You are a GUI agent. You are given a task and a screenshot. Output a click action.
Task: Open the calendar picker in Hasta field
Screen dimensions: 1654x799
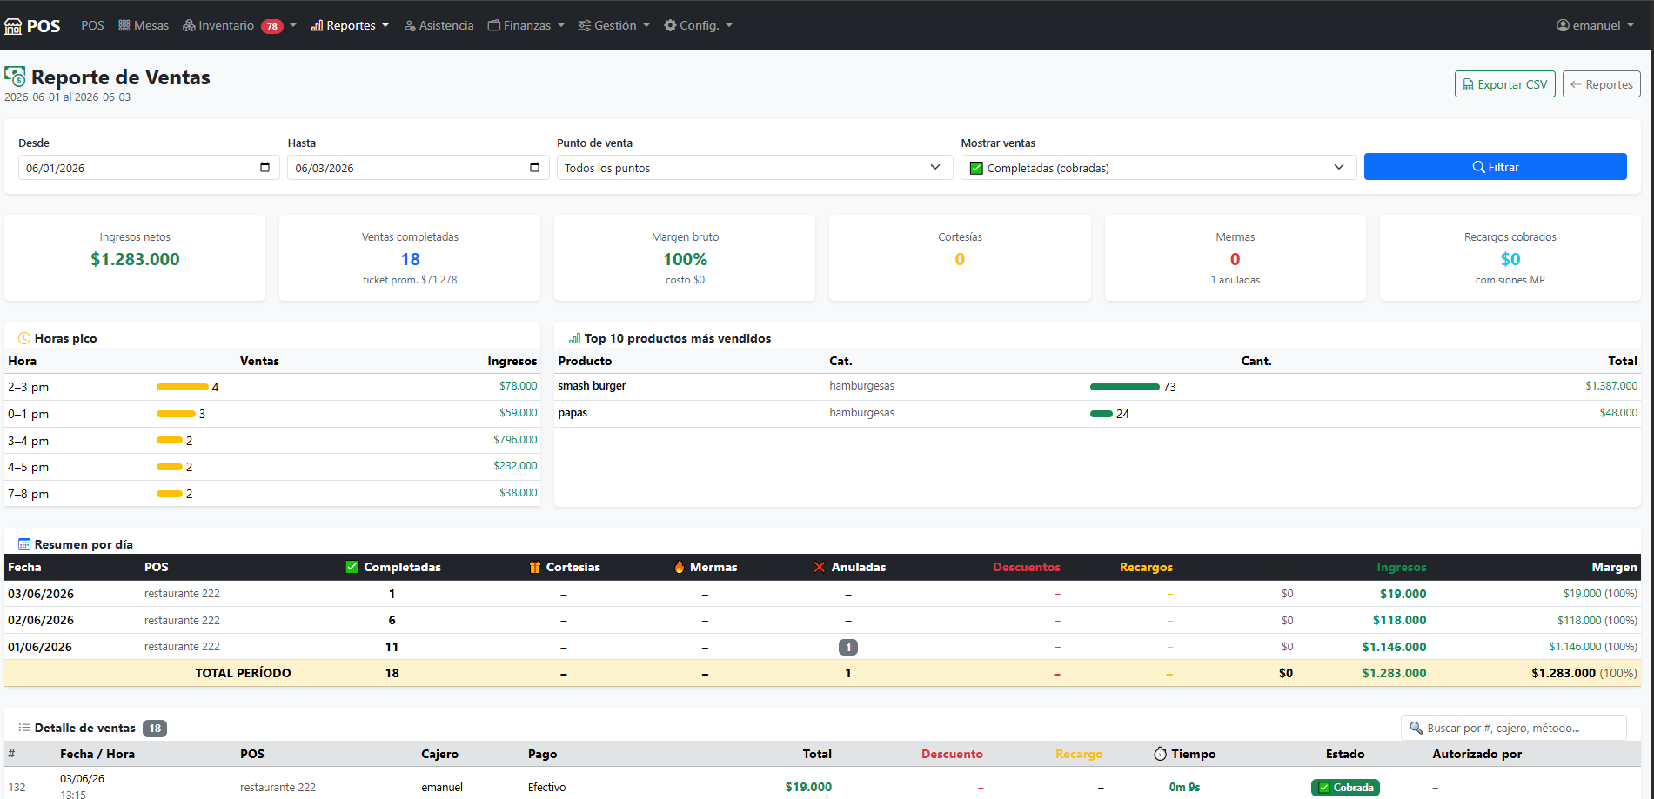pos(534,167)
